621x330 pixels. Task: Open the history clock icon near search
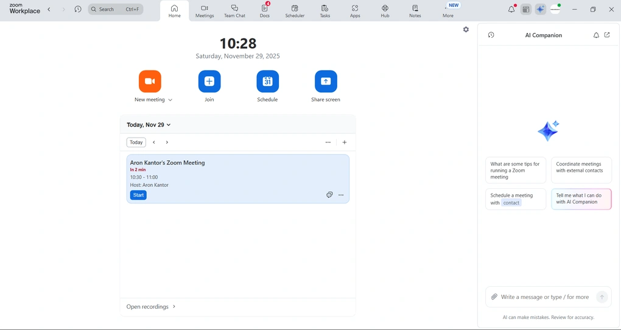tap(78, 9)
